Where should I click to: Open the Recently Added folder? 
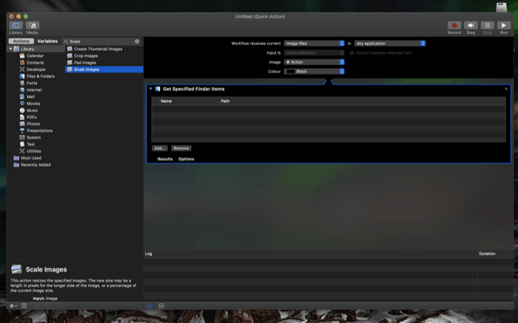coord(36,165)
